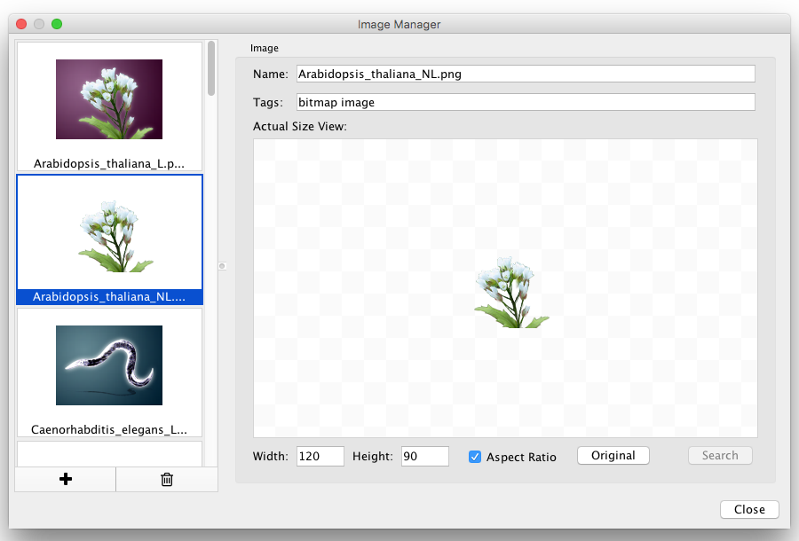Click the plus icon to add an image
This screenshot has width=799, height=541.
(65, 479)
